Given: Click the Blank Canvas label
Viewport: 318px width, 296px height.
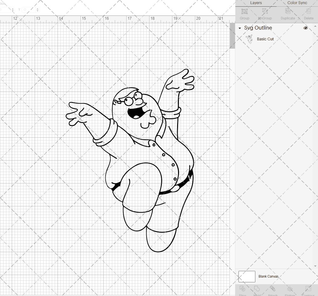Looking at the screenshot, I should [269, 276].
